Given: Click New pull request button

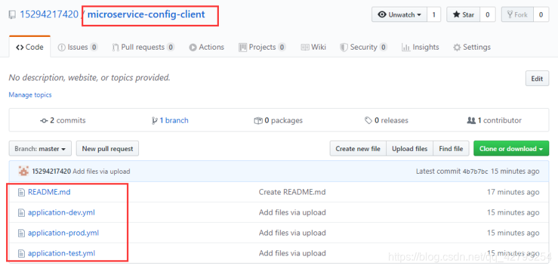Looking at the screenshot, I should pos(107,148).
